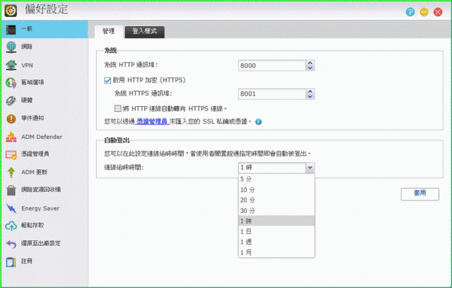The image size is (452, 288).
Task: Click the yellow minimize window button
Action: tap(423, 12)
